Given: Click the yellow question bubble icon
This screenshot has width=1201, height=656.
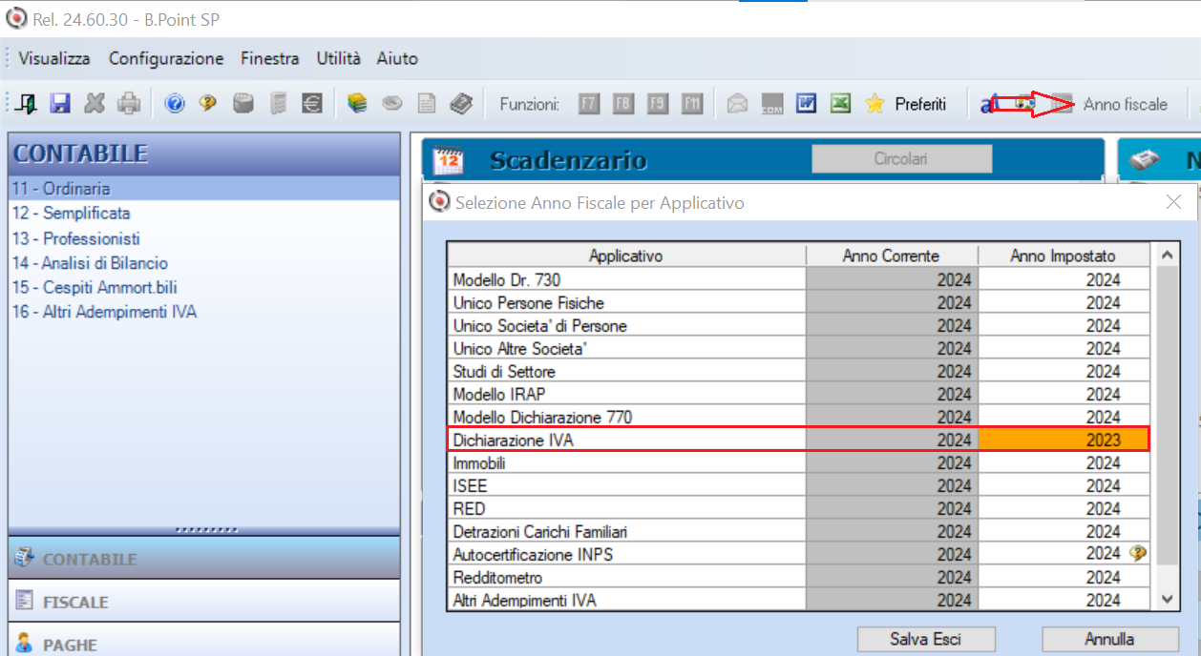Looking at the screenshot, I should point(208,104).
